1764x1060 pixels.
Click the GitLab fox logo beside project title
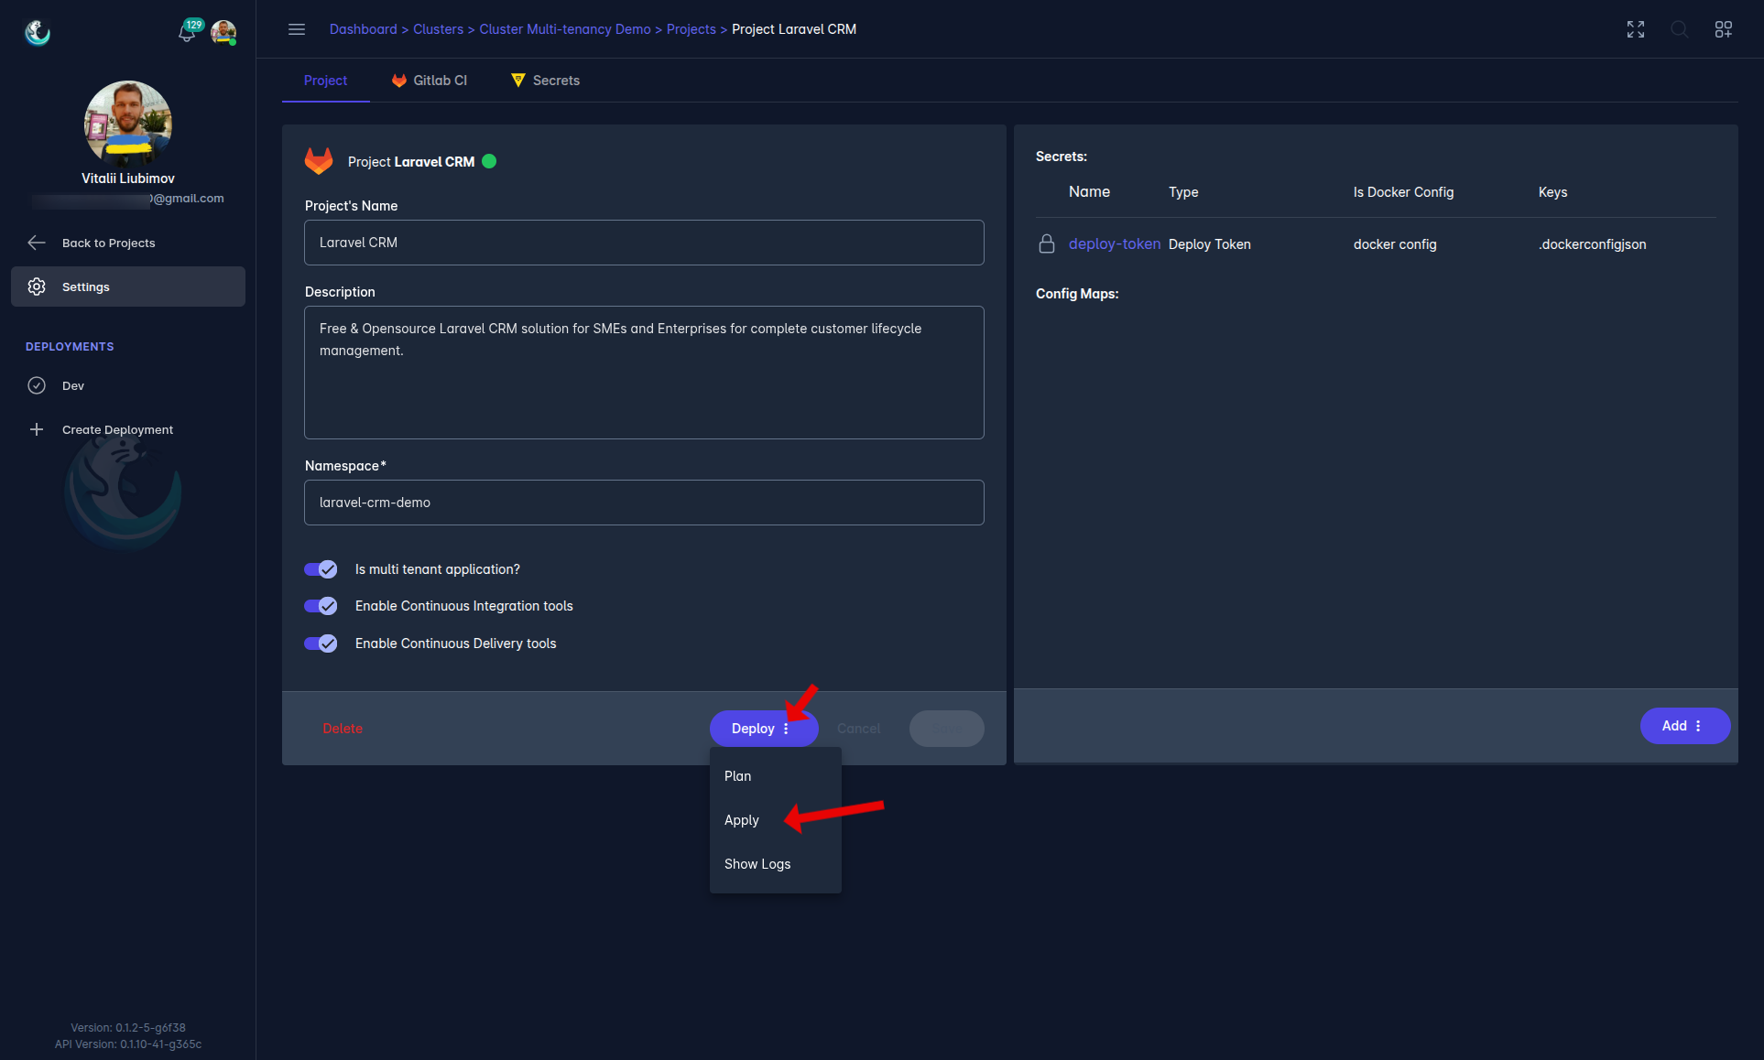tap(319, 161)
